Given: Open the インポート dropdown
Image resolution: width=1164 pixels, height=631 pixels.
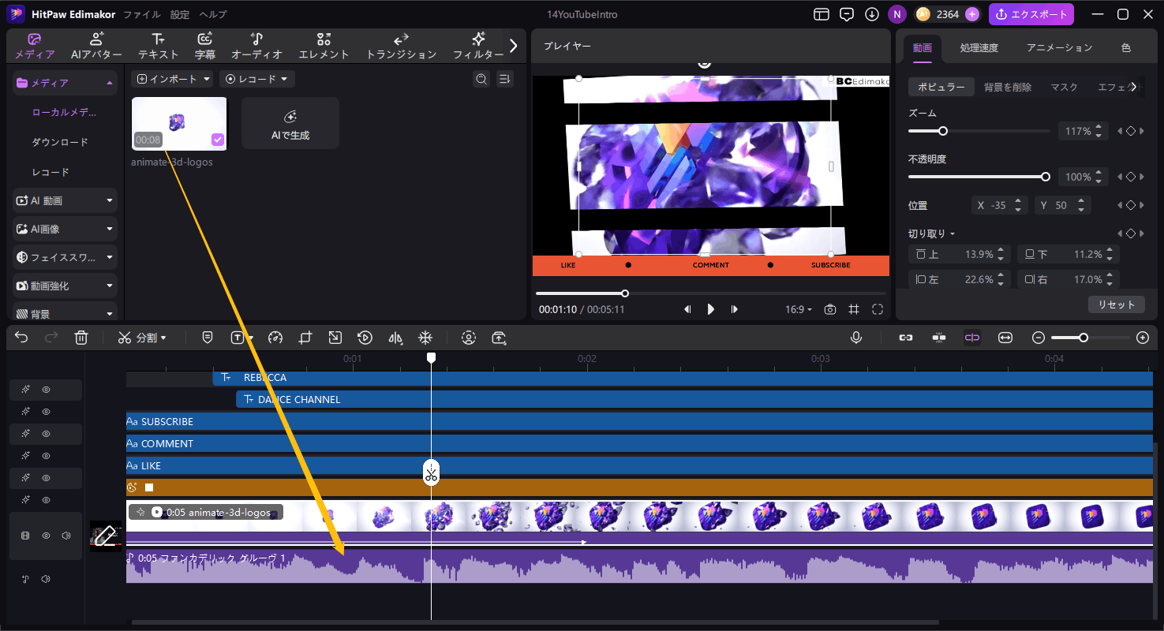Looking at the screenshot, I should pos(173,79).
